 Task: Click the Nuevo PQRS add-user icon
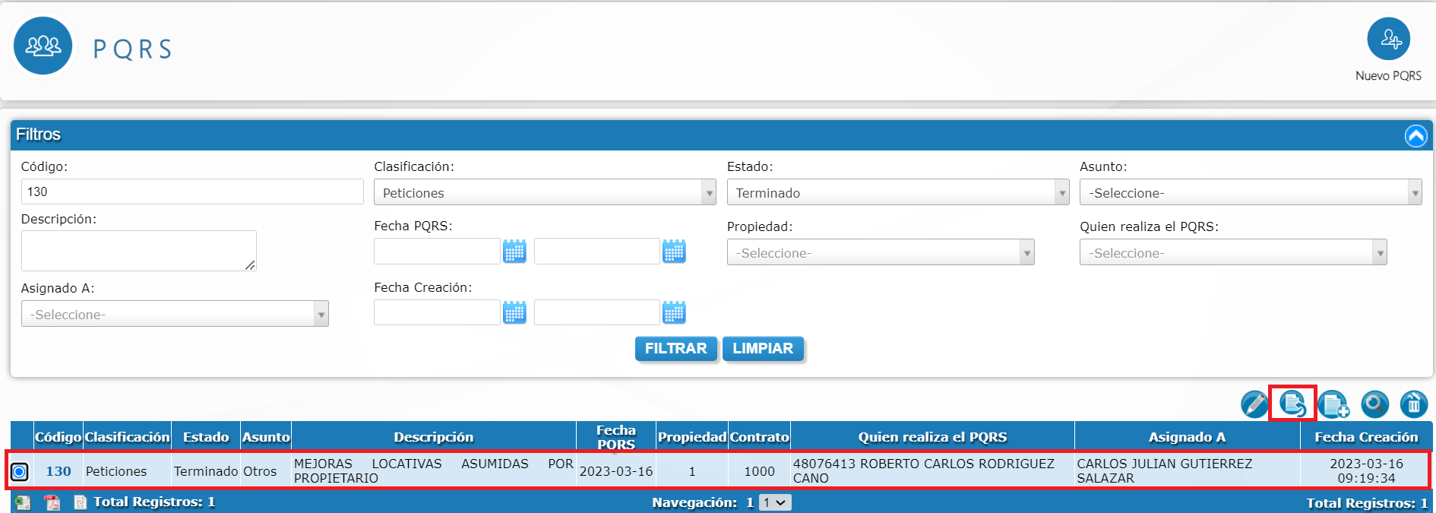(x=1388, y=39)
